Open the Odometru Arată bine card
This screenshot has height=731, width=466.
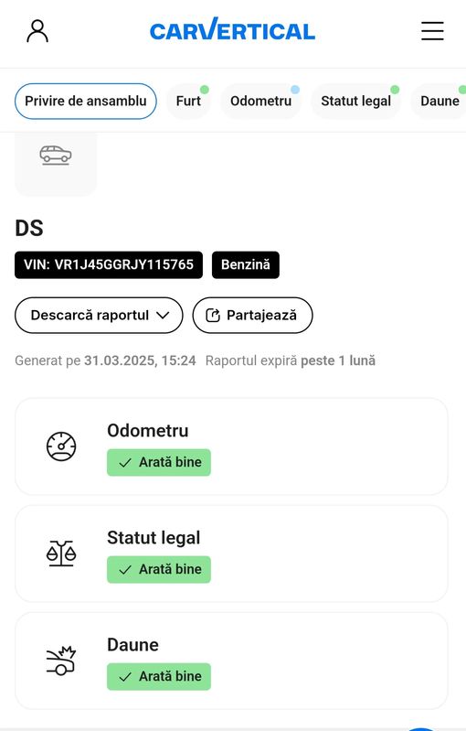[x=231, y=446]
